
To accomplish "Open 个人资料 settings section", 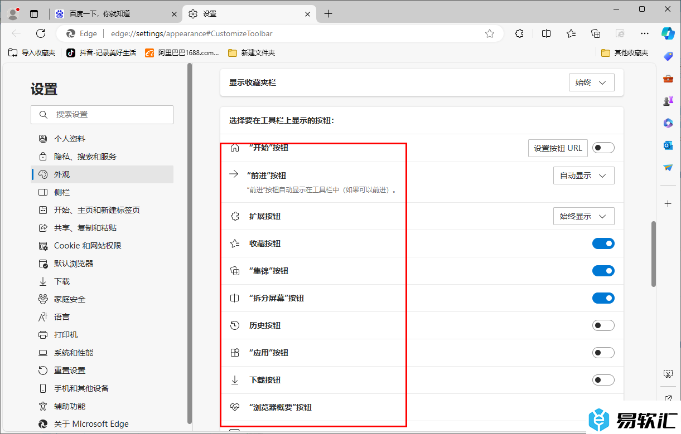I will point(102,139).
